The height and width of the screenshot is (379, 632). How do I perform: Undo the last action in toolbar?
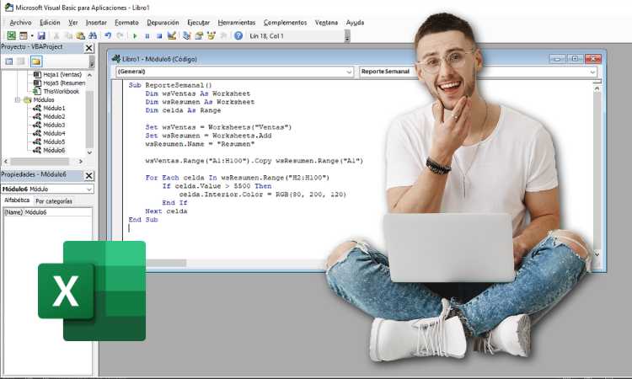(108, 36)
